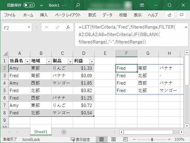The image size is (190, 143).
Task: Open the Name Box dropdown arrow
Action: pyautogui.click(x=29, y=27)
